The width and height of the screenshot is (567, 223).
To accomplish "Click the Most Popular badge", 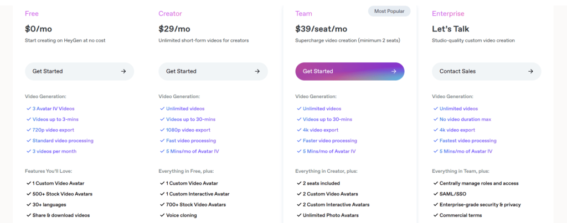I will [389, 11].
